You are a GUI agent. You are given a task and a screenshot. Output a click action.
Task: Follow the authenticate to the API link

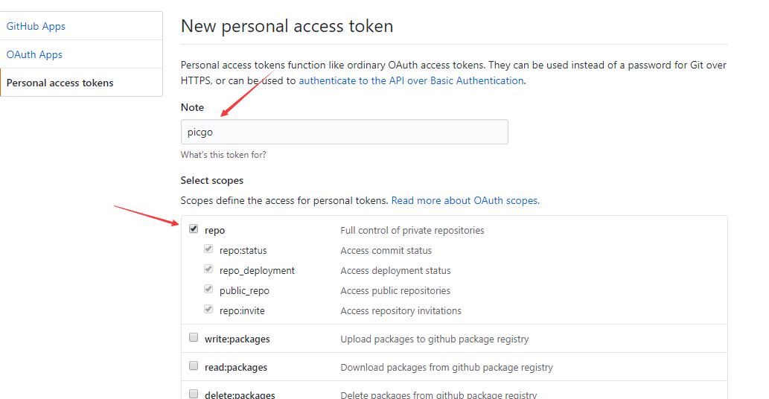point(411,80)
